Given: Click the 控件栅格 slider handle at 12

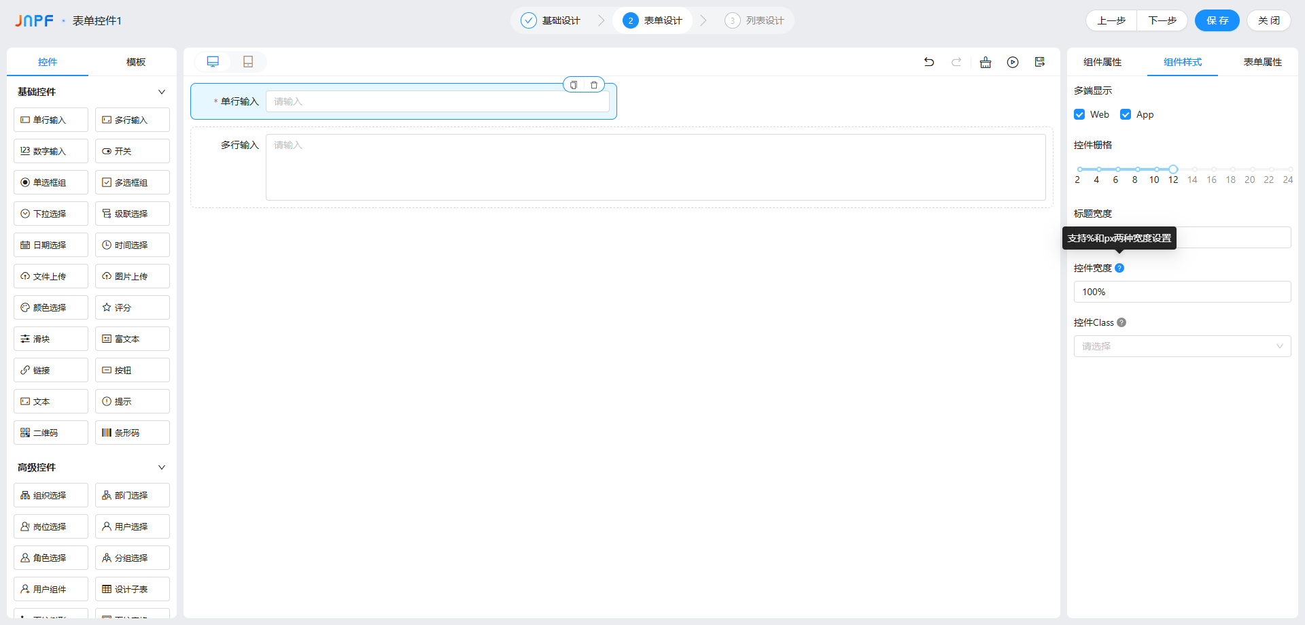Looking at the screenshot, I should (1173, 169).
